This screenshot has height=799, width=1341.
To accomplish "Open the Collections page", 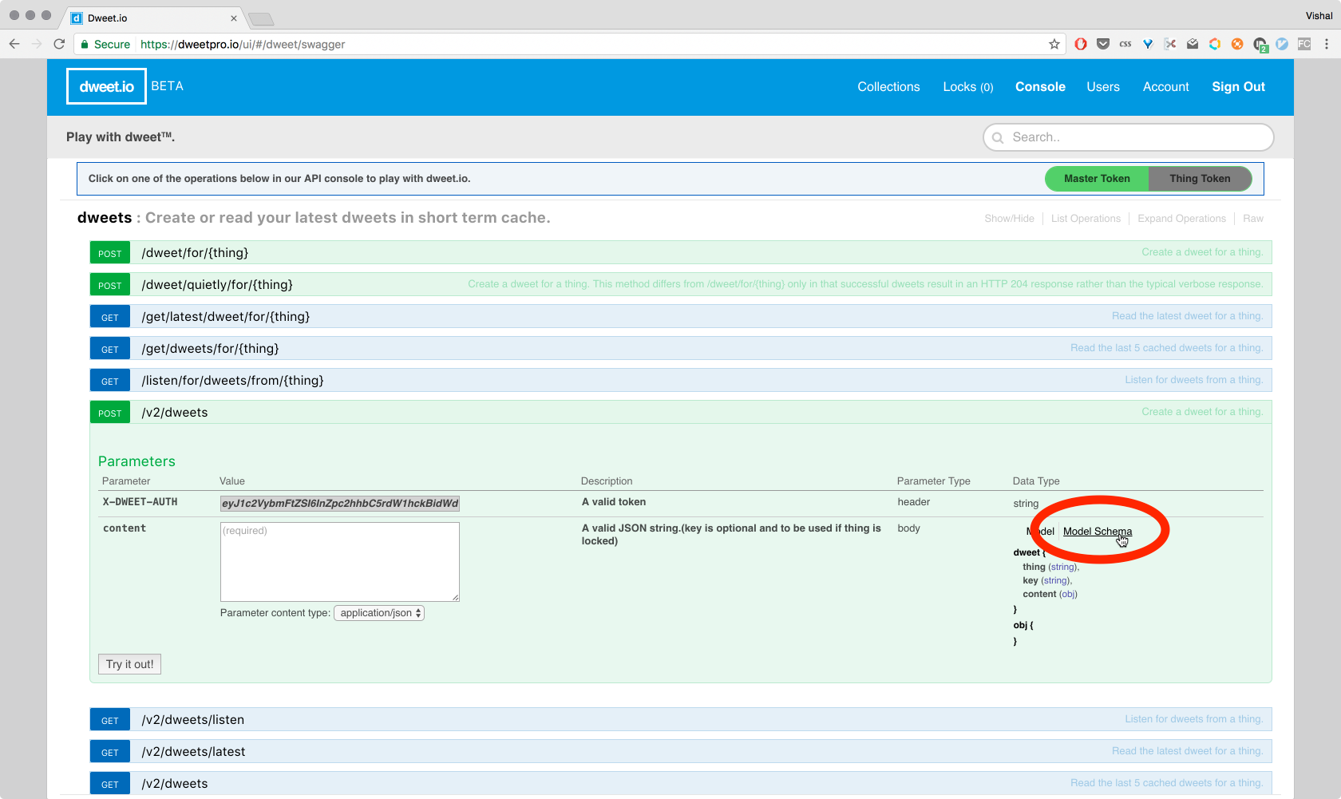I will (x=888, y=87).
